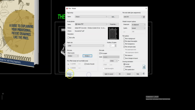This screenshot has width=195, height=110.
Task: Click the Window< button
Action: (x=87, y=56)
